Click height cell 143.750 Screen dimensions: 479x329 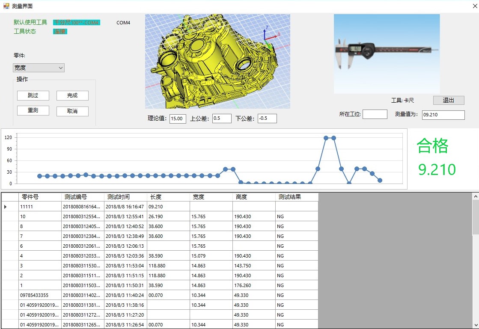[254, 266]
